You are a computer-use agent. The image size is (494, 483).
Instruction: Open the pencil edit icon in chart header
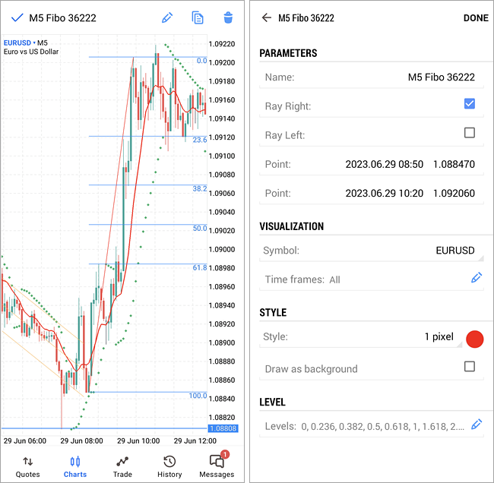click(167, 17)
